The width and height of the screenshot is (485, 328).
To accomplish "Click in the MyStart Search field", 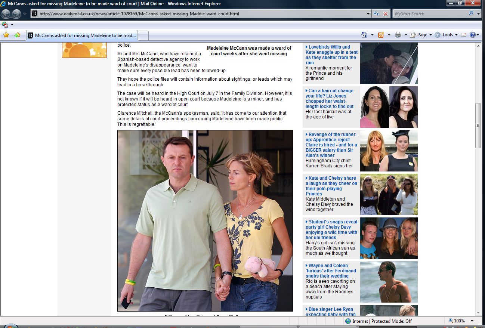I will tap(430, 14).
